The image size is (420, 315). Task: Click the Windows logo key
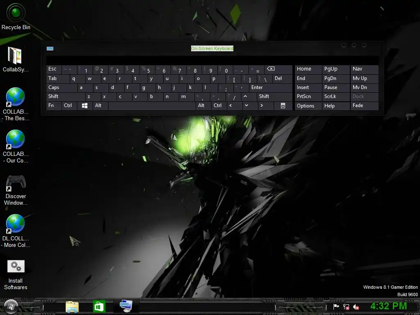pyautogui.click(x=84, y=105)
